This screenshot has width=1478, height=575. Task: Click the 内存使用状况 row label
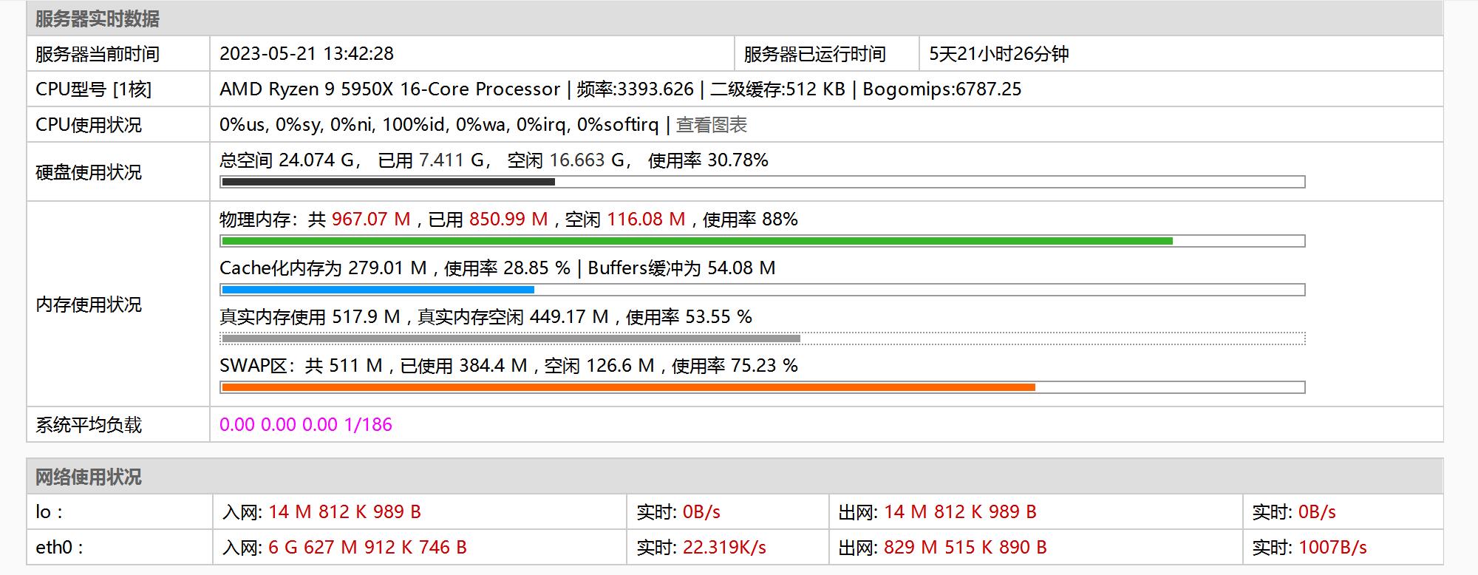click(x=89, y=304)
